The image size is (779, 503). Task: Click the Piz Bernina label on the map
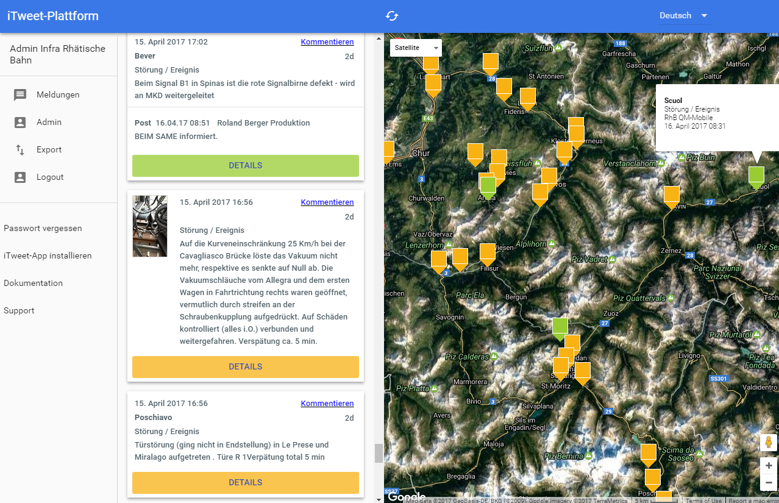click(x=564, y=456)
